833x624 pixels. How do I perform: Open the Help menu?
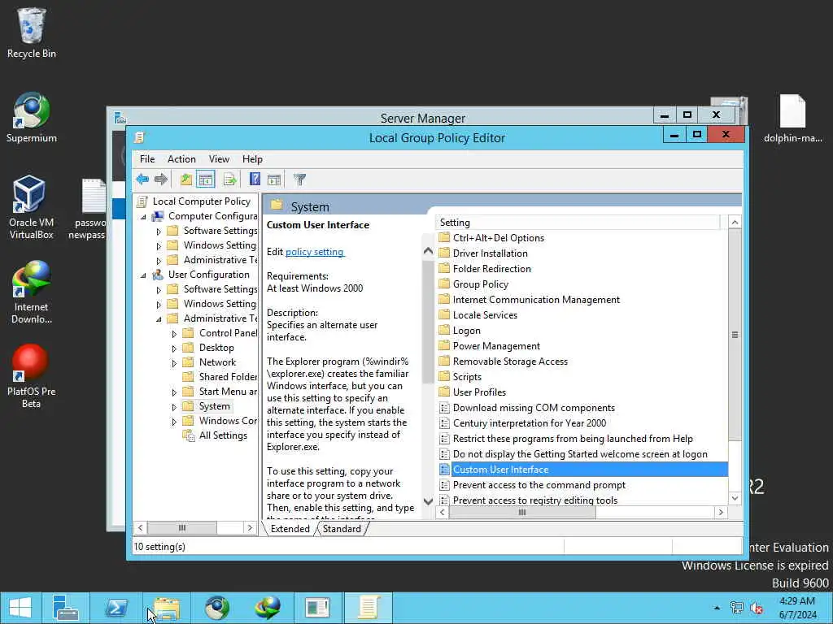252,159
